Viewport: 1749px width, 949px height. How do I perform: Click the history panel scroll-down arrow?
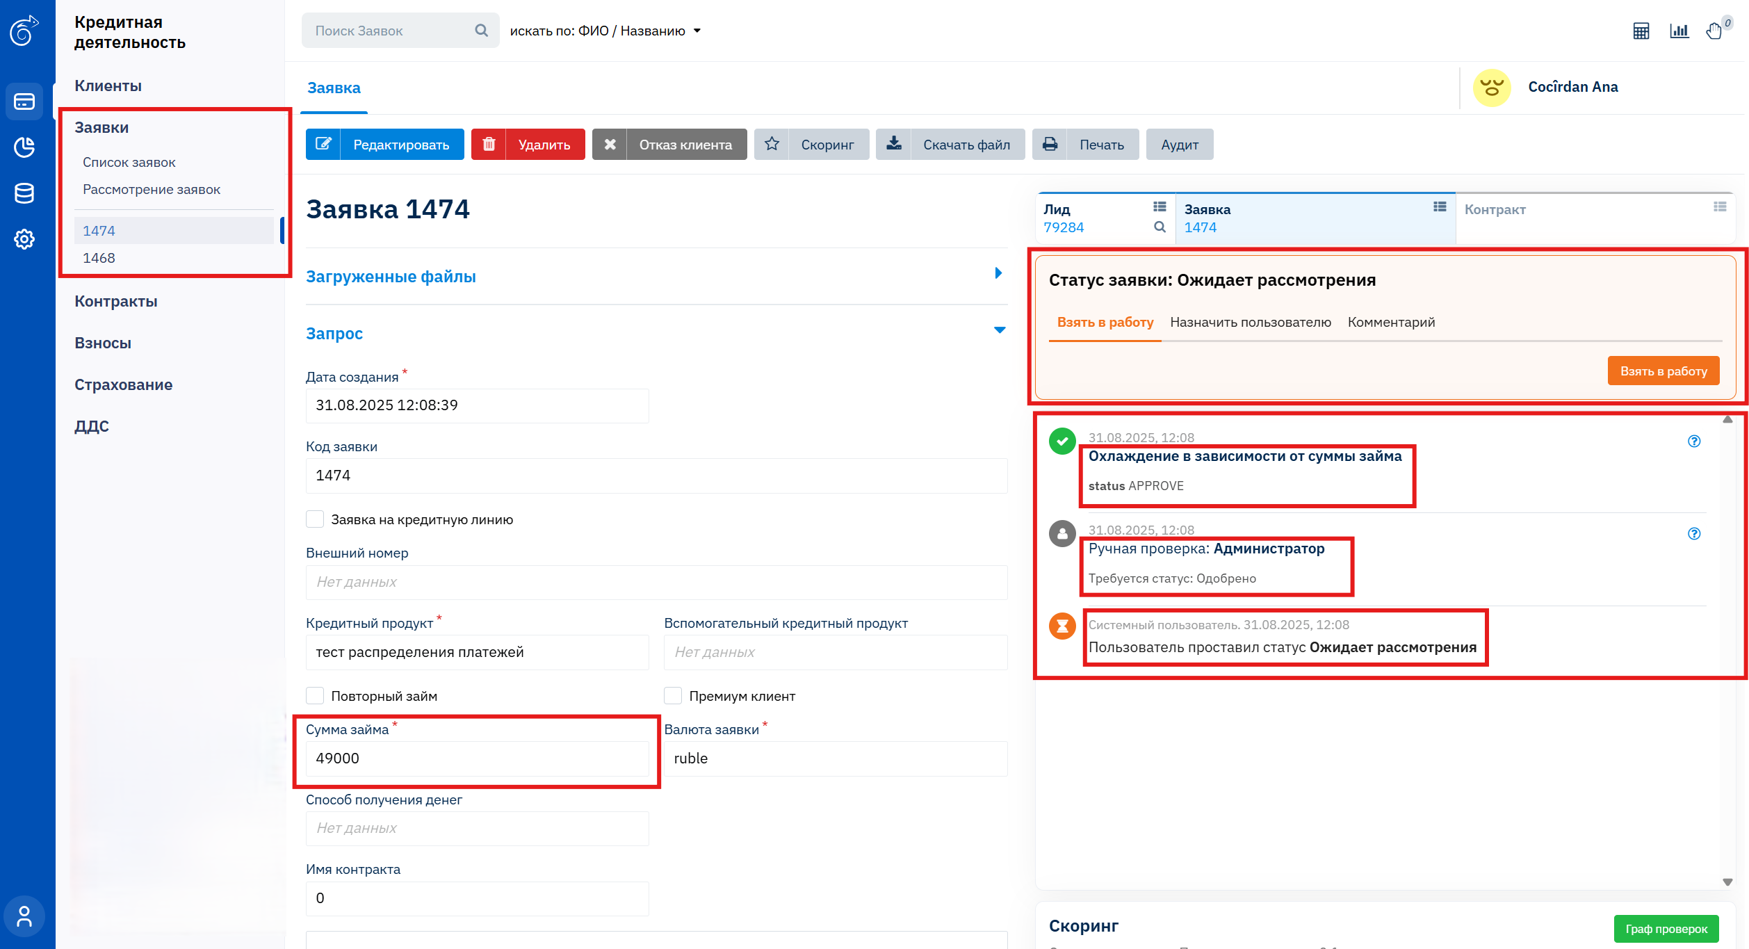point(1727,882)
